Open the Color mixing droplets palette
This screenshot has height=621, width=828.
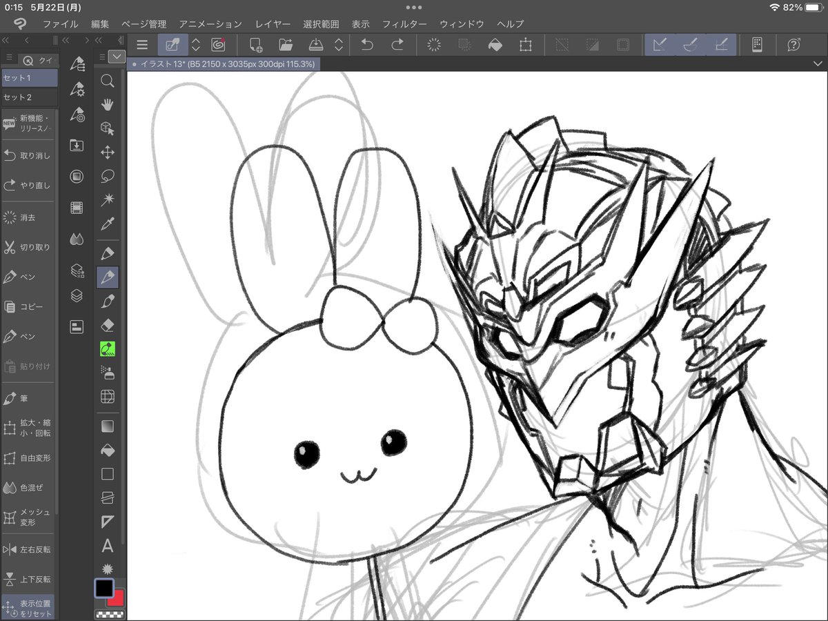click(77, 239)
